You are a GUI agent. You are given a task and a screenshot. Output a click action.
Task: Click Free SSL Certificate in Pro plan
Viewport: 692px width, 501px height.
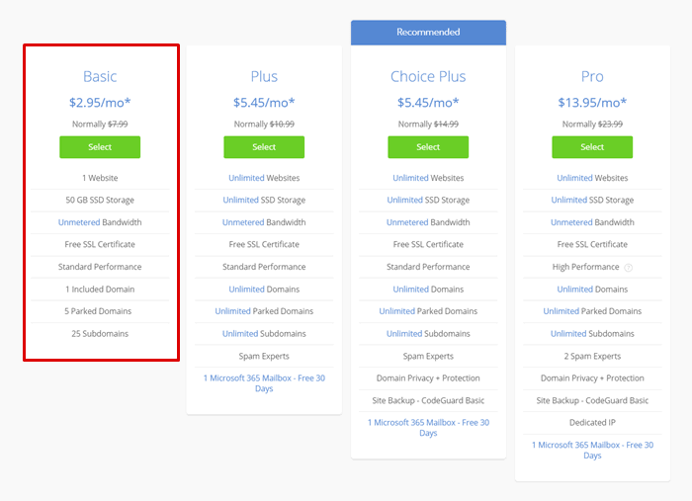point(592,244)
